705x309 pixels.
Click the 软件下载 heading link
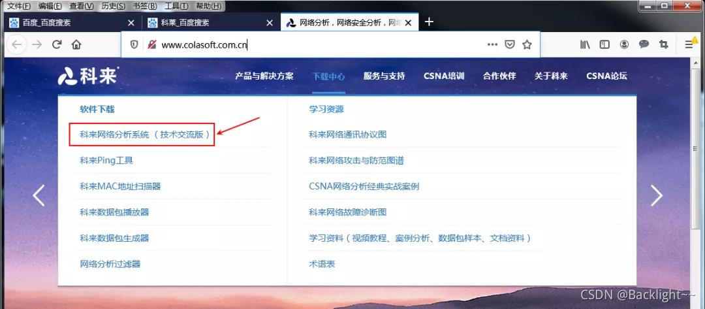click(x=97, y=109)
